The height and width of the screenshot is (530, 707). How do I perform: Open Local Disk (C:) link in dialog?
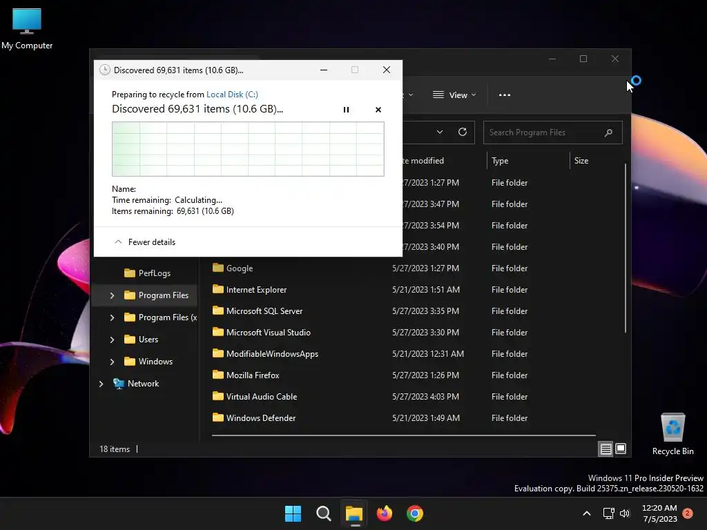(x=232, y=94)
